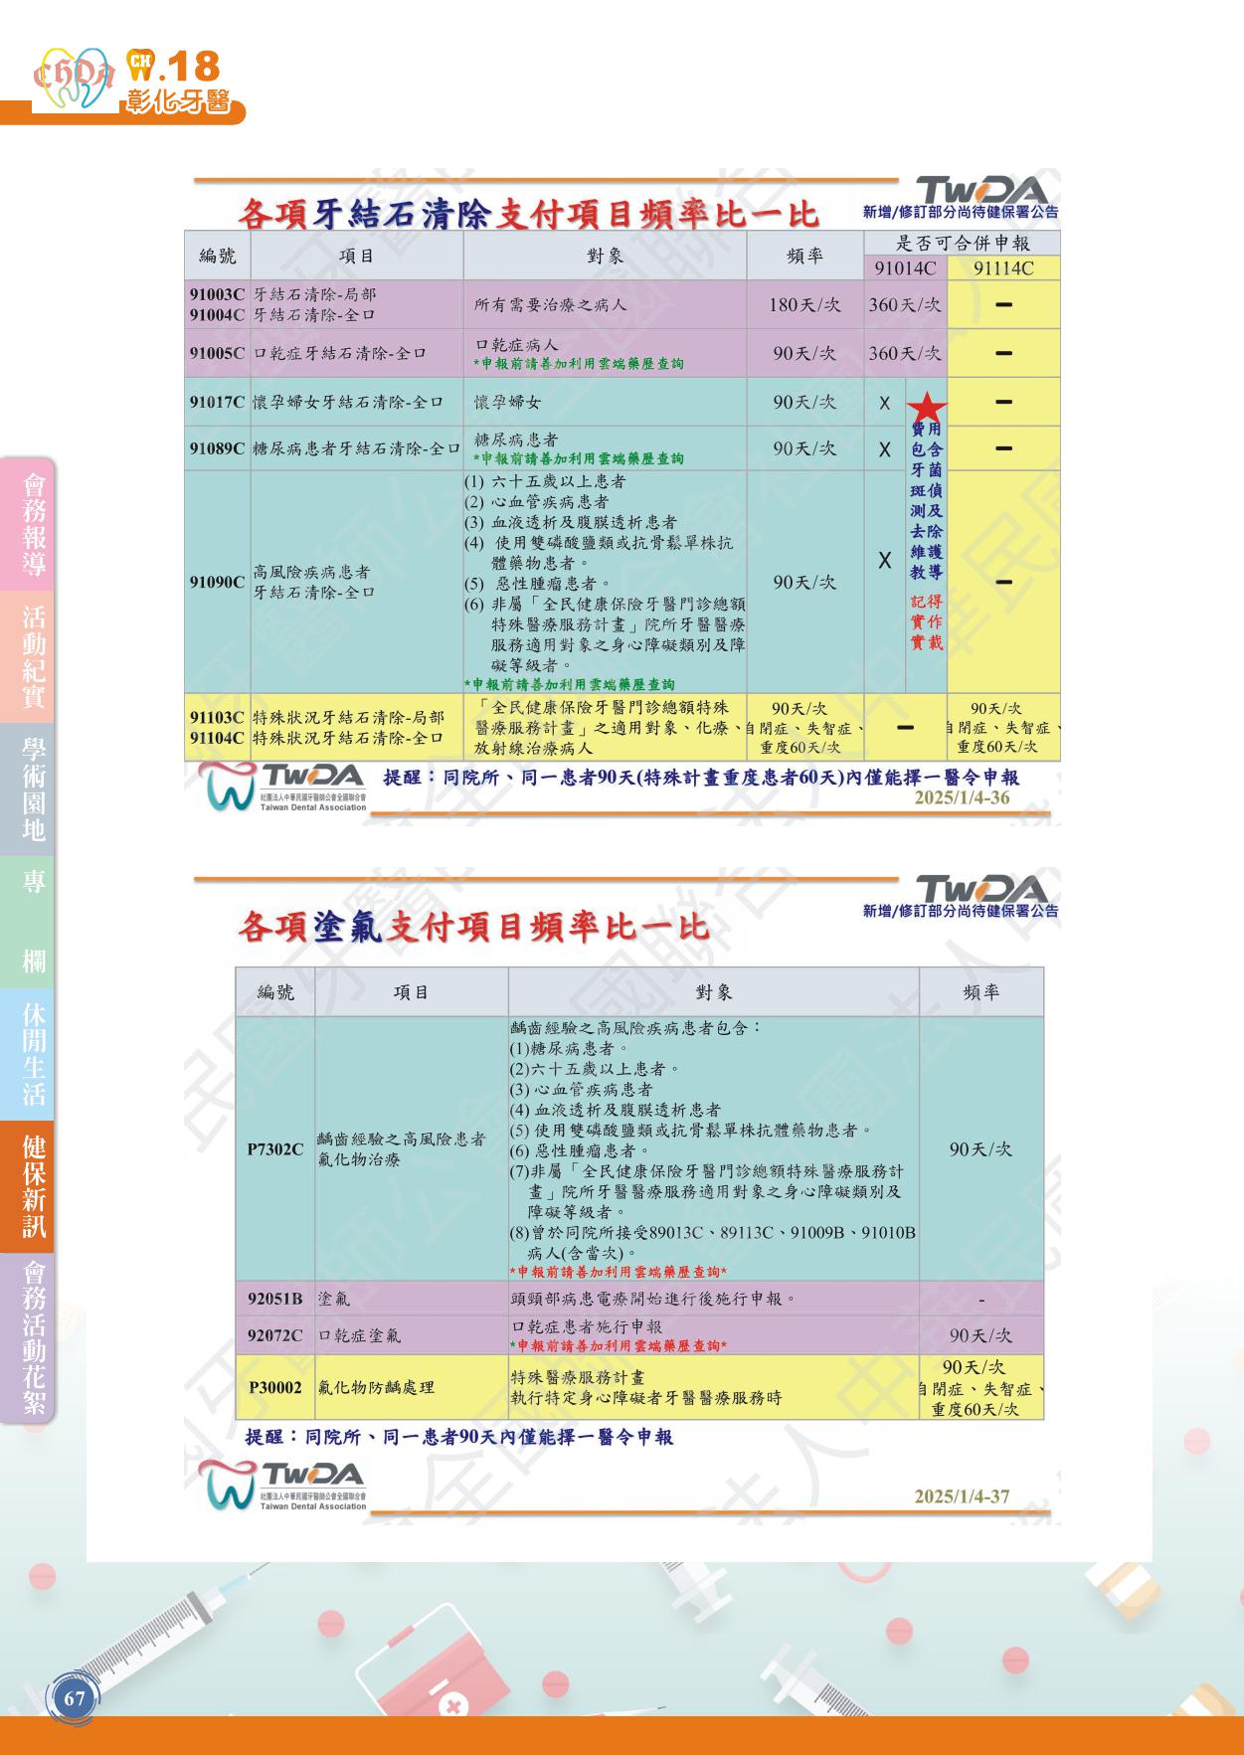Click the 彰化牙醫 header label

click(x=179, y=101)
